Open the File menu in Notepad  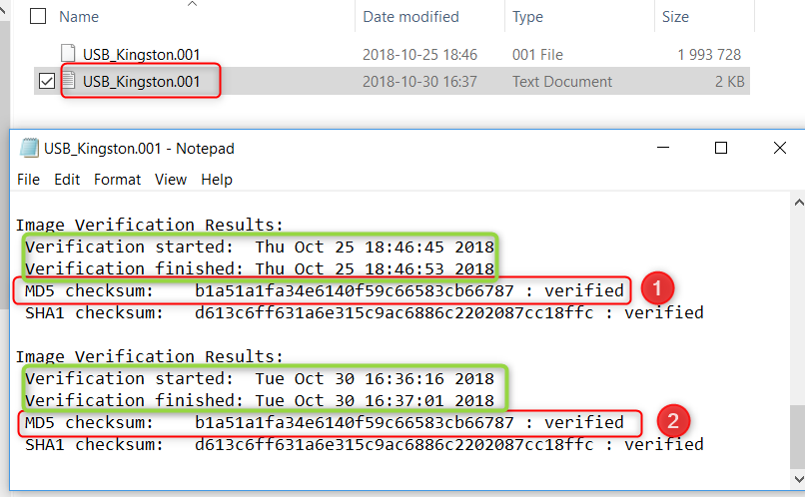[x=28, y=180]
